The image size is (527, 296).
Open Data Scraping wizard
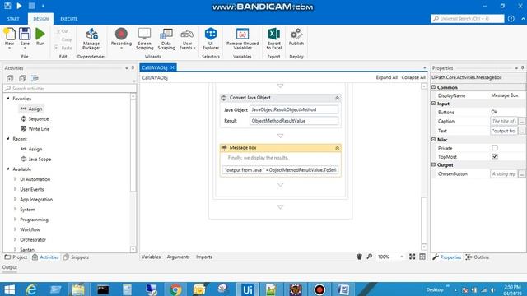pyautogui.click(x=166, y=39)
